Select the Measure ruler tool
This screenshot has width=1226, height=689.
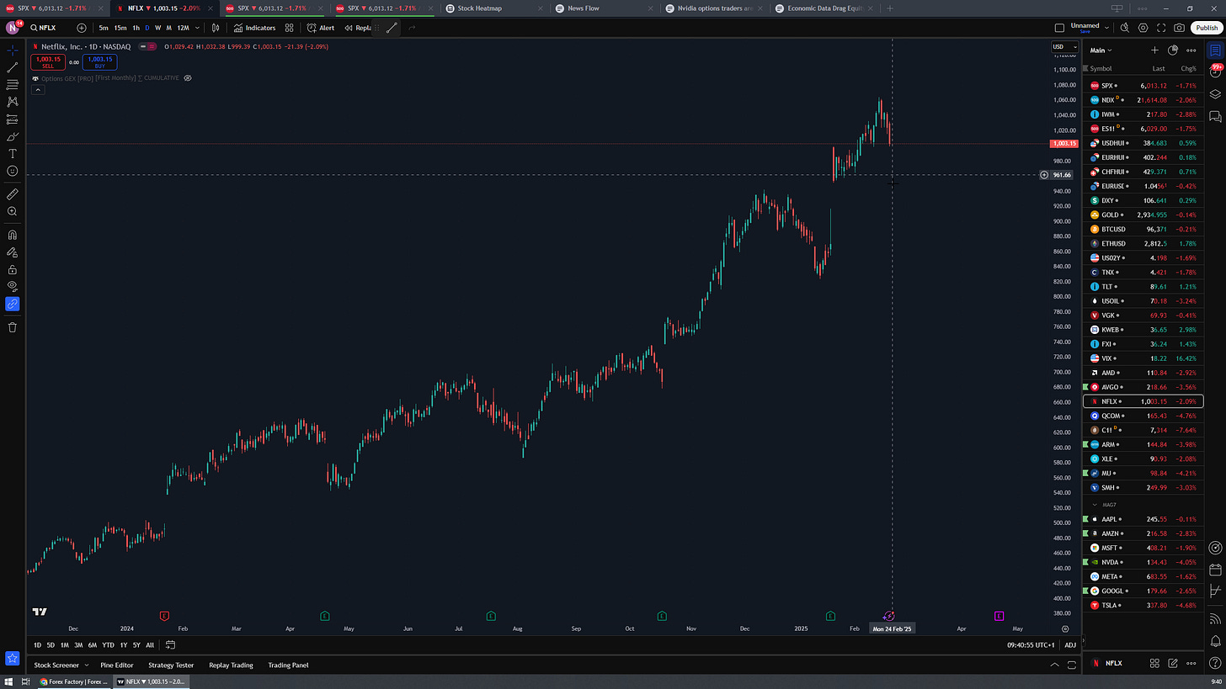tap(13, 194)
